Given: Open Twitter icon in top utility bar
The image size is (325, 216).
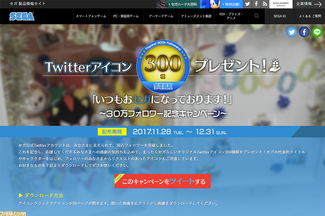Looking at the screenshot, I should [247, 4].
